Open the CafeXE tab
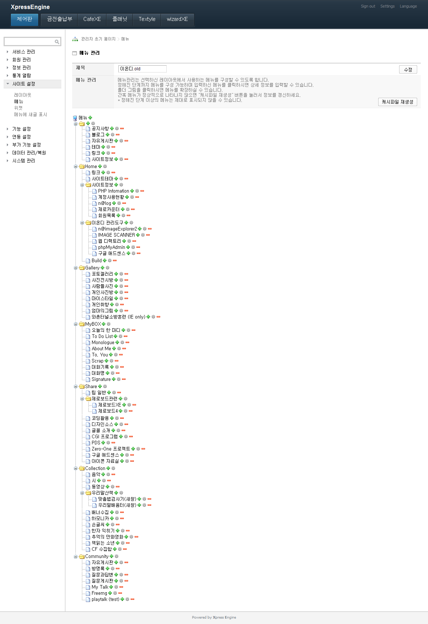428x624 pixels. [92, 19]
